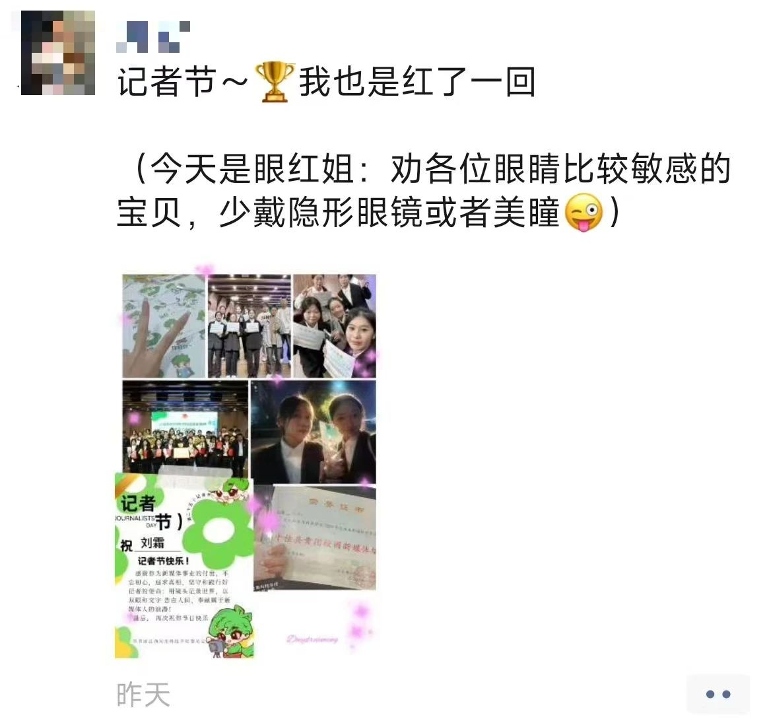Tap the name 刘霜 on the greeting card
The width and height of the screenshot is (767, 721).
(152, 543)
